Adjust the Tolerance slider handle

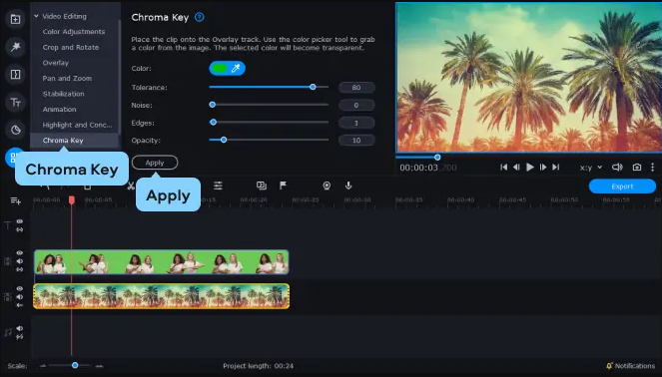(313, 87)
